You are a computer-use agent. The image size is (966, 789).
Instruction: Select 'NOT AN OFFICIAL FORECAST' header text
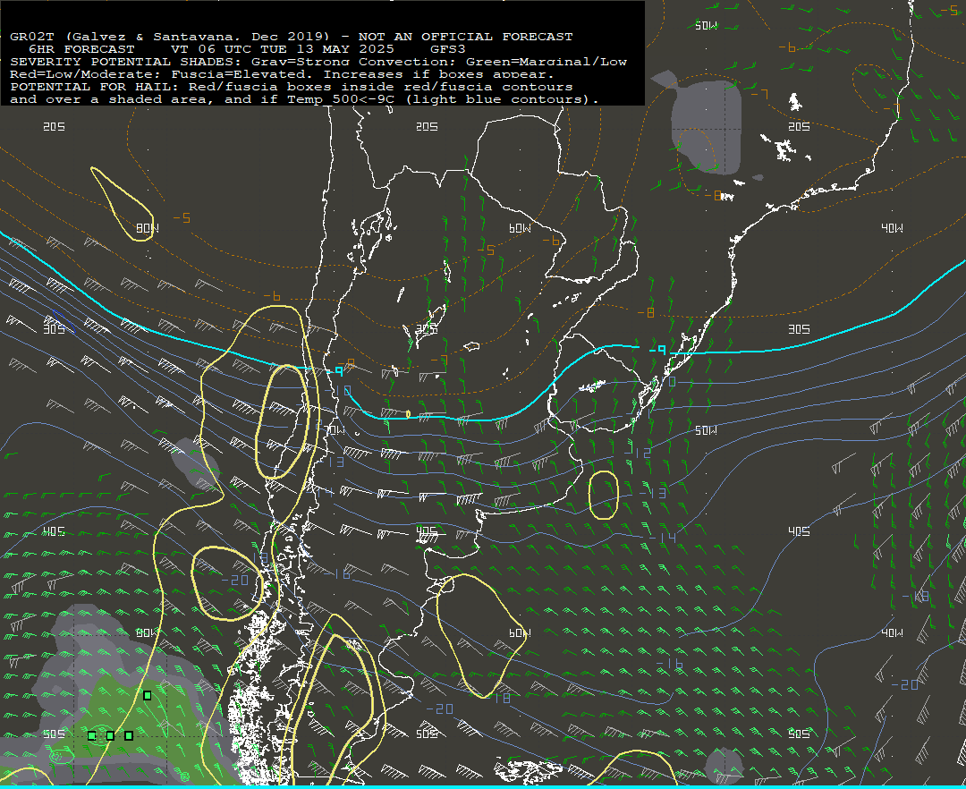click(465, 37)
